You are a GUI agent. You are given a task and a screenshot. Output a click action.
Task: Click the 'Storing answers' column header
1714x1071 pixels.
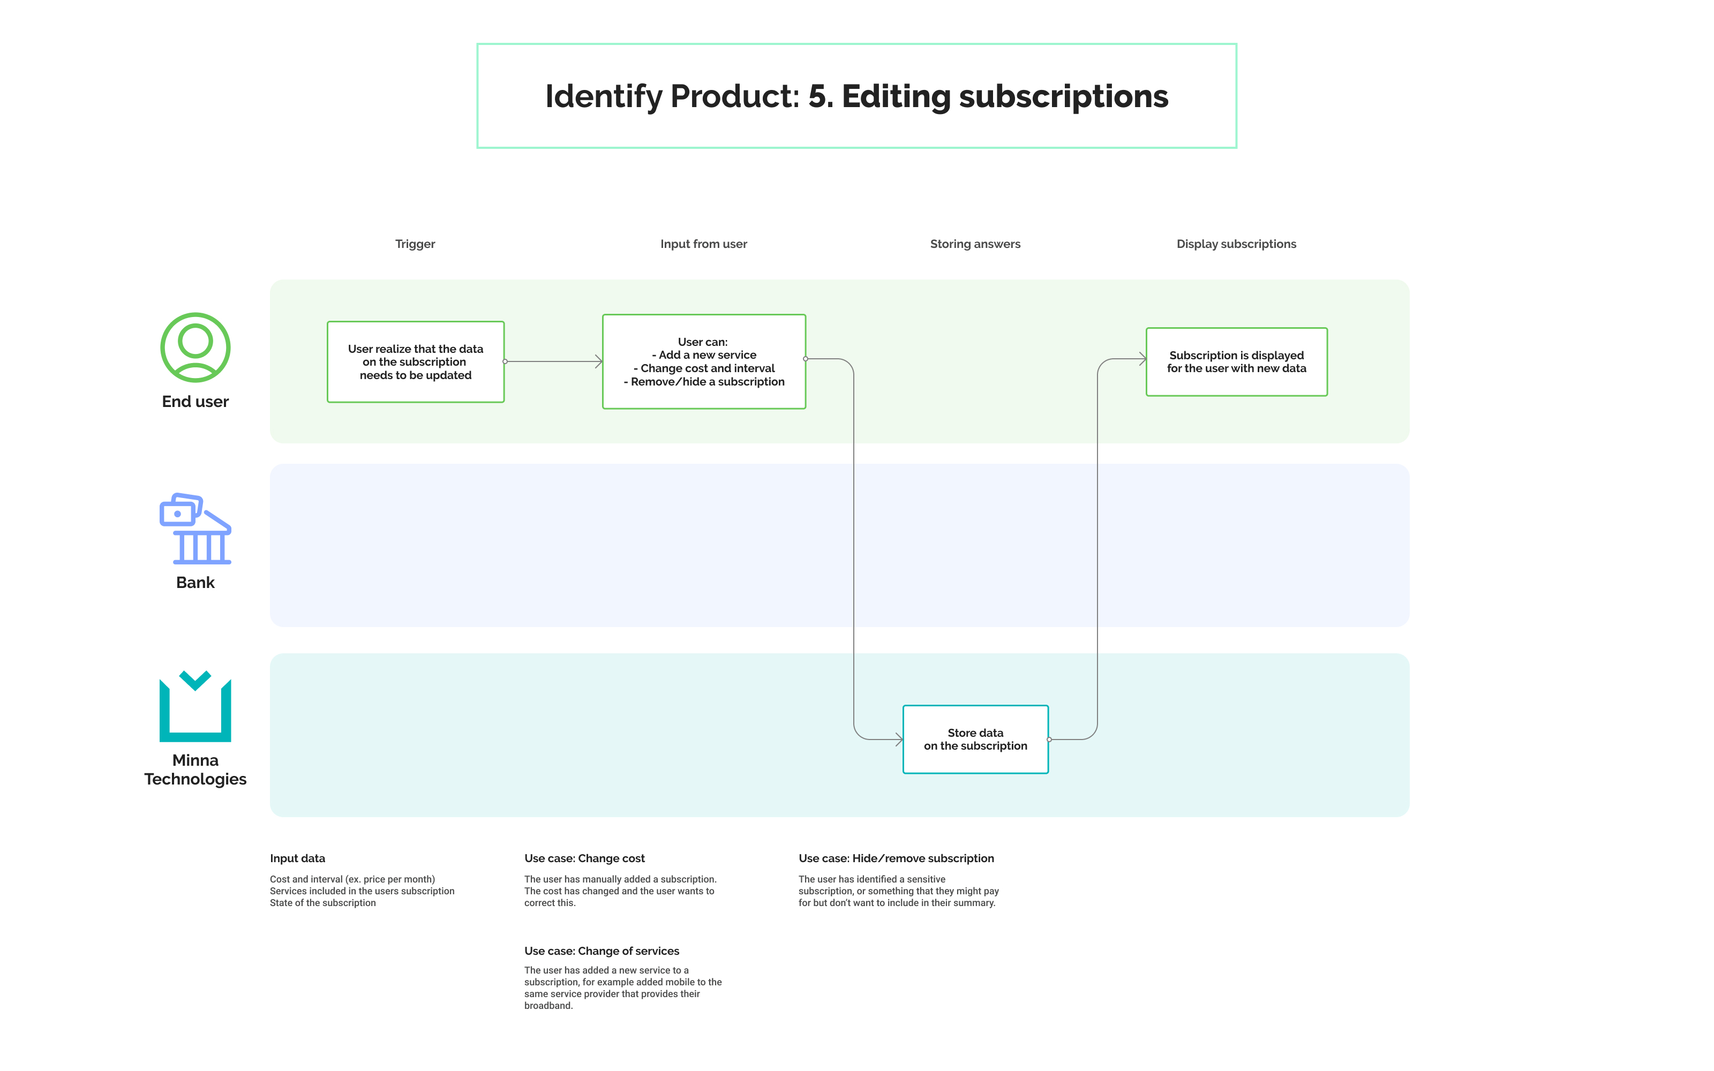(975, 244)
